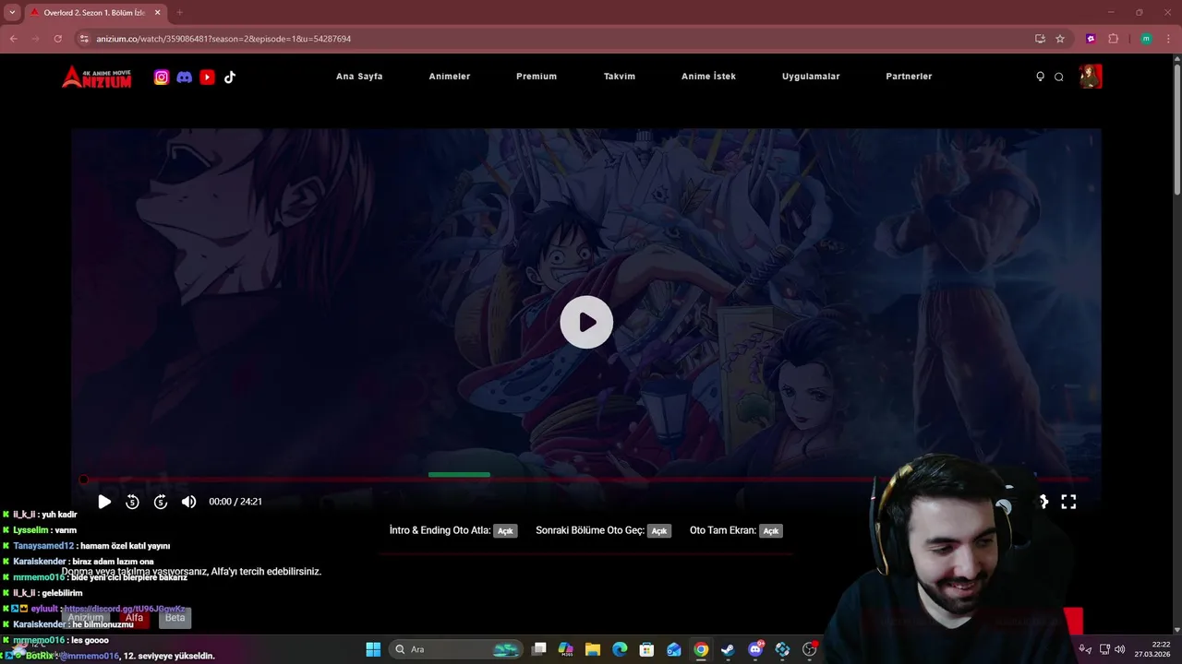Go back in Chrome
This screenshot has height=664, width=1182.
(13, 39)
